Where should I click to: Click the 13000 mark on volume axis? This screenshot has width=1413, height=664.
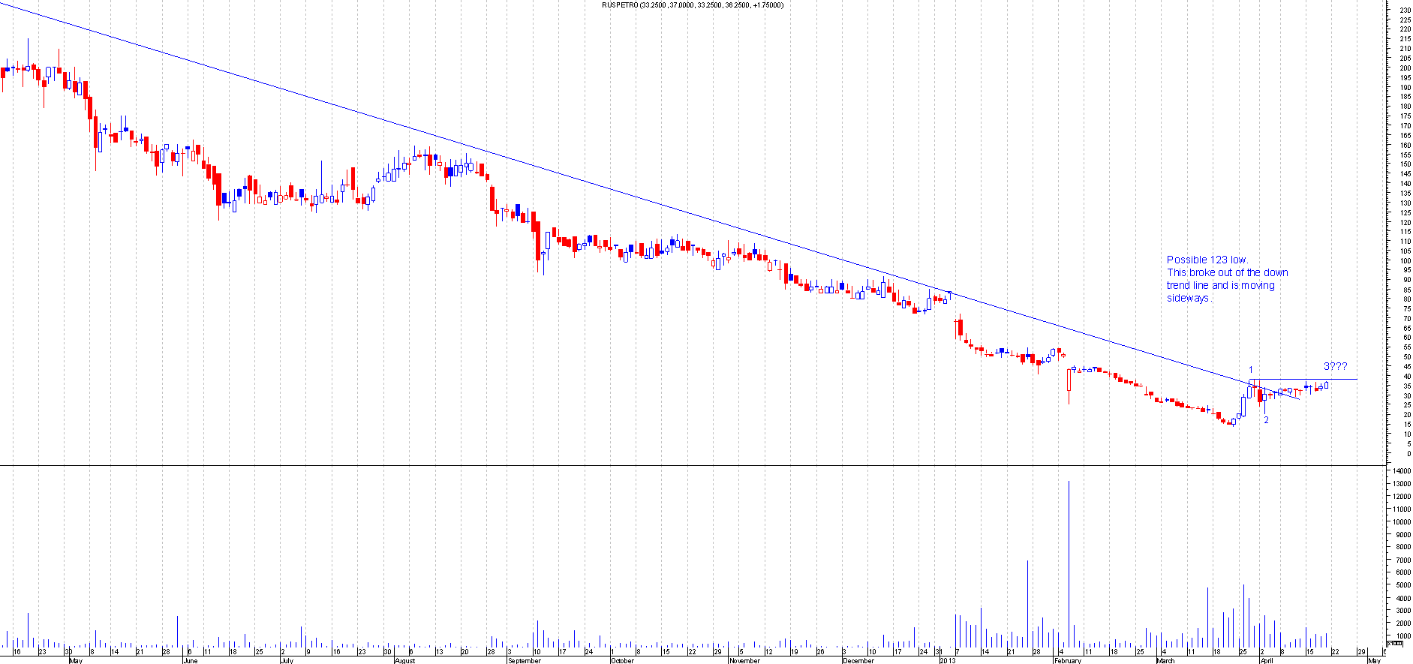click(x=1400, y=484)
